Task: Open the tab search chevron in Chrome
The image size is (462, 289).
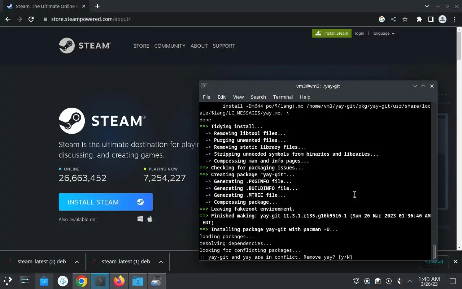Action: [427, 6]
